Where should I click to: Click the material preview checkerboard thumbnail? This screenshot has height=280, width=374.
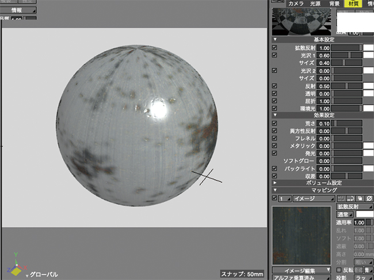(x=302, y=22)
